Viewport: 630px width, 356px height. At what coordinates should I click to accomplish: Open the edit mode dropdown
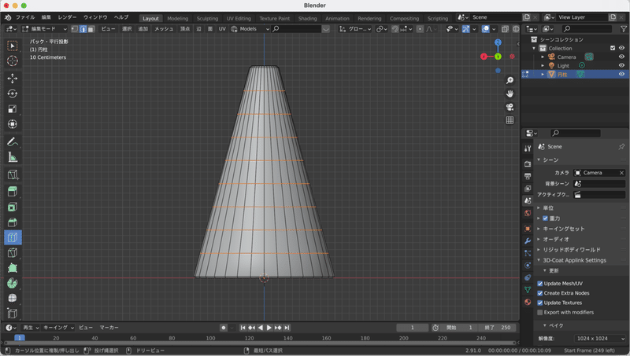tap(45, 29)
